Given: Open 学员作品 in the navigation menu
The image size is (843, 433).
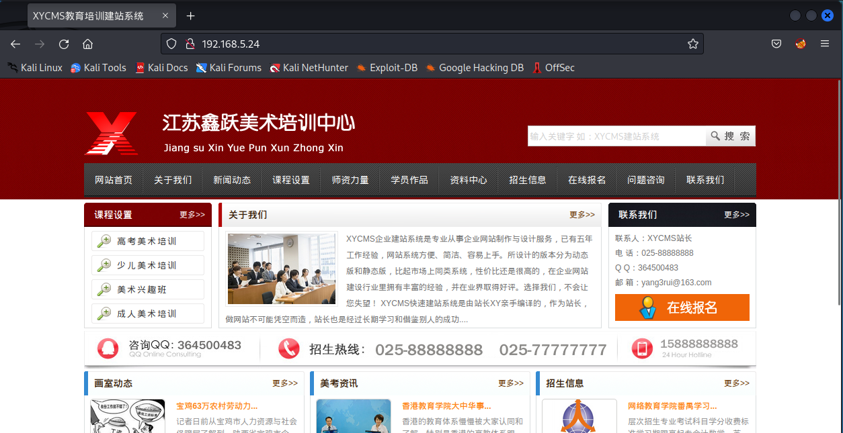Looking at the screenshot, I should click(x=409, y=180).
